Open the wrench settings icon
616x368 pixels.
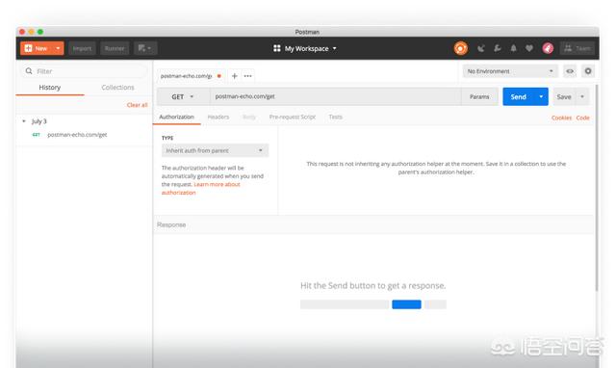[498, 48]
